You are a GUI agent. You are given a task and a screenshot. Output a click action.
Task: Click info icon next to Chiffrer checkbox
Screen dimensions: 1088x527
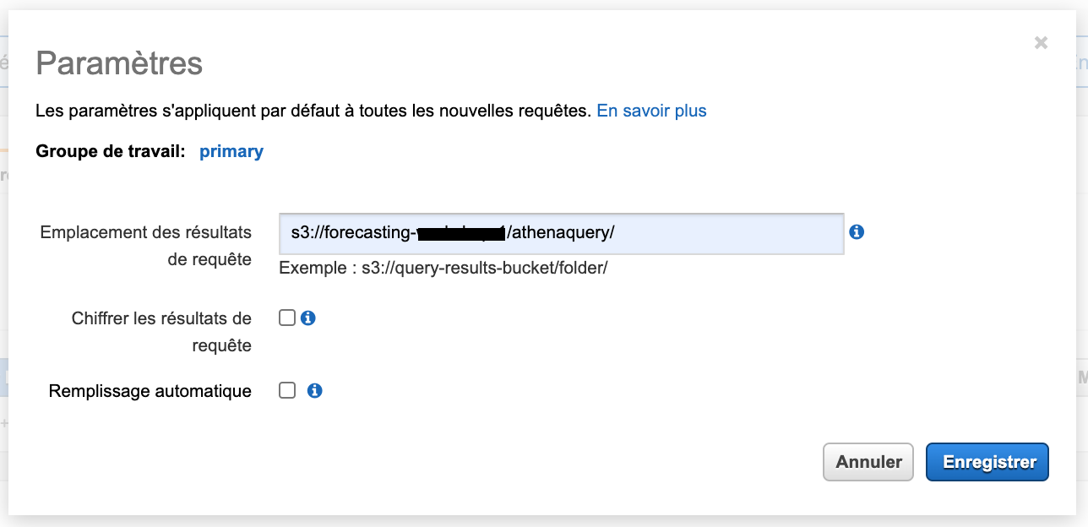[x=308, y=318]
